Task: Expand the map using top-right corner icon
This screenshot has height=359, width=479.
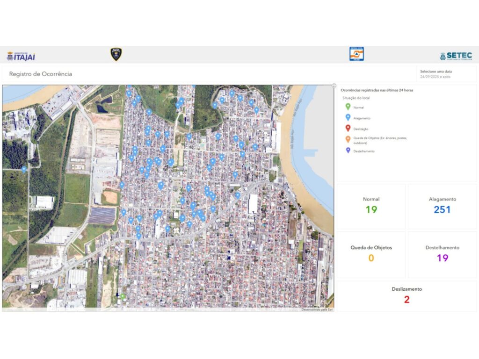Action: (334, 86)
